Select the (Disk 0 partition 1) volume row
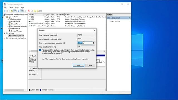178x100 pixels. click(x=67, y=24)
